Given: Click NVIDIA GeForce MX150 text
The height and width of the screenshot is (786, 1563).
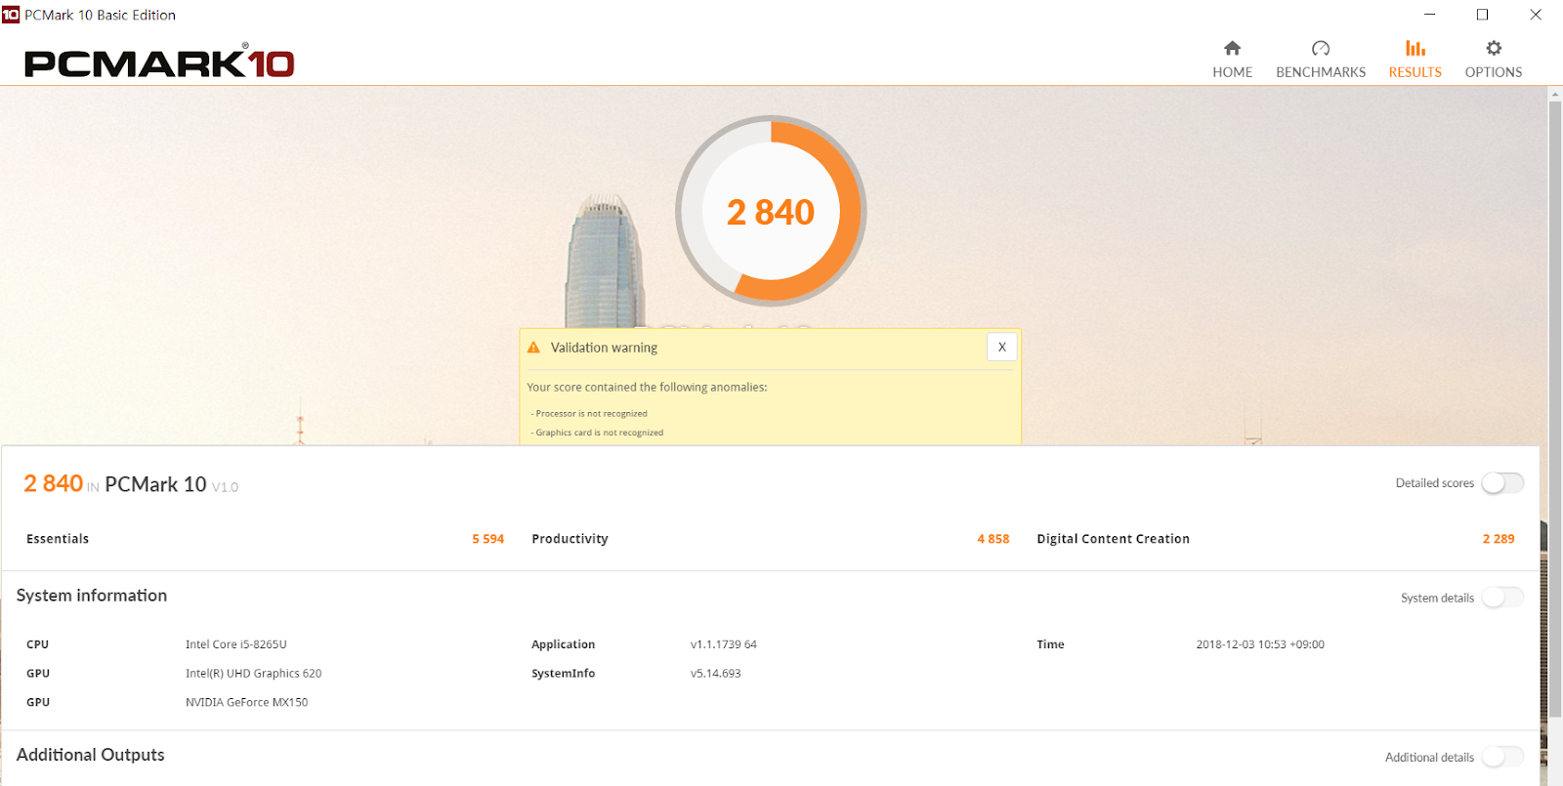Looking at the screenshot, I should (246, 702).
